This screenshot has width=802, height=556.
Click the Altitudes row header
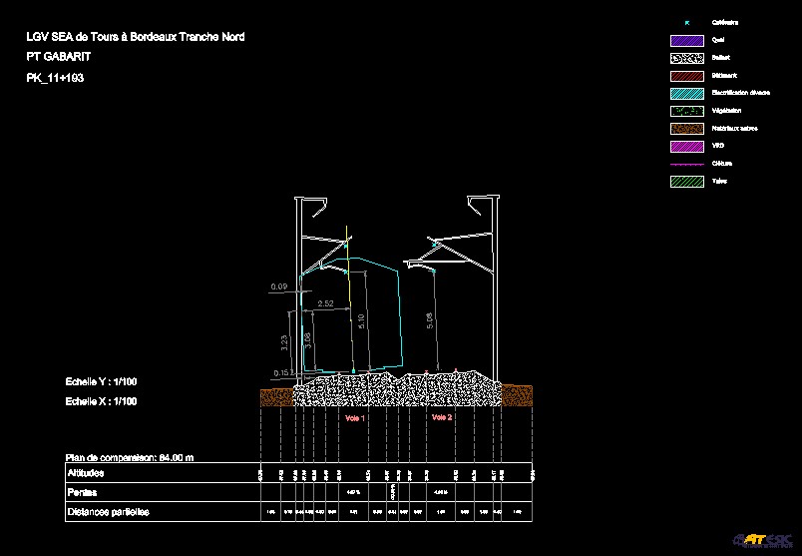[x=85, y=473]
